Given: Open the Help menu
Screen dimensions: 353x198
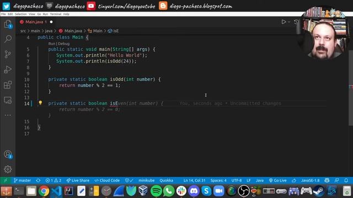Looking at the screenshot, I should [x=66, y=14].
